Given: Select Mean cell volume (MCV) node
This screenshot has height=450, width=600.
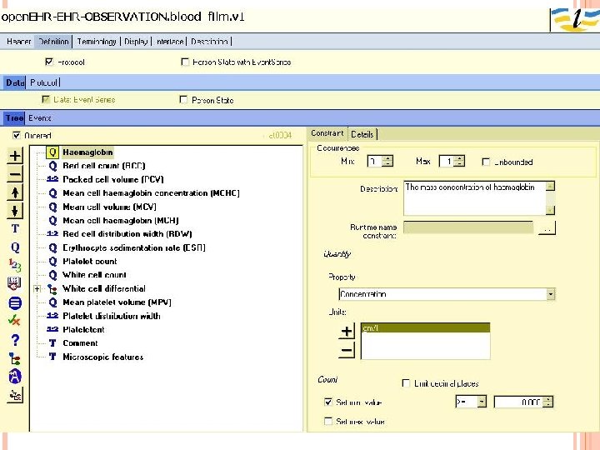Looking at the screenshot, I should point(109,207).
